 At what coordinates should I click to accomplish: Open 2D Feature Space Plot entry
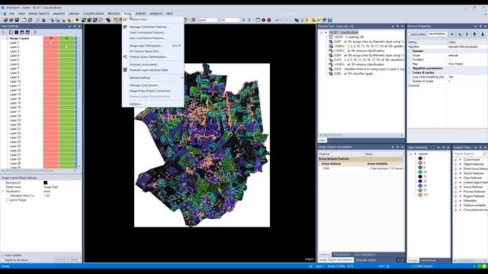(145, 51)
